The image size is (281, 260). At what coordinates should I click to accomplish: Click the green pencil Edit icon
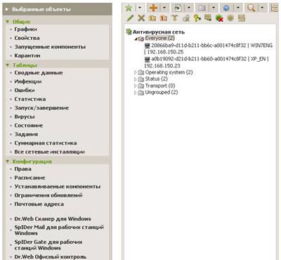(x=130, y=18)
